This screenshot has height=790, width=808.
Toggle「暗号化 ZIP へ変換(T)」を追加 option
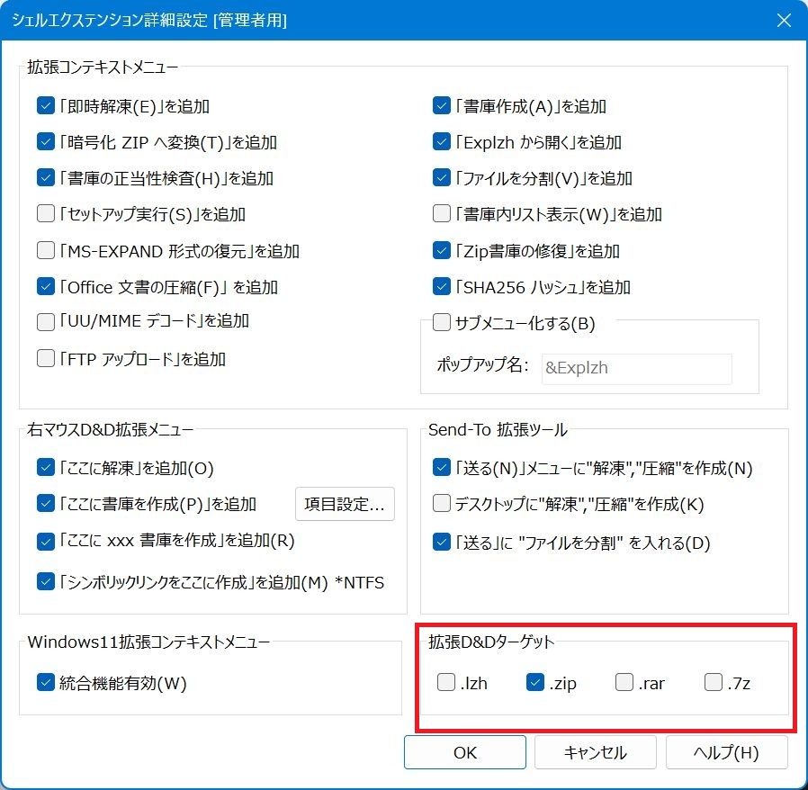coord(47,142)
